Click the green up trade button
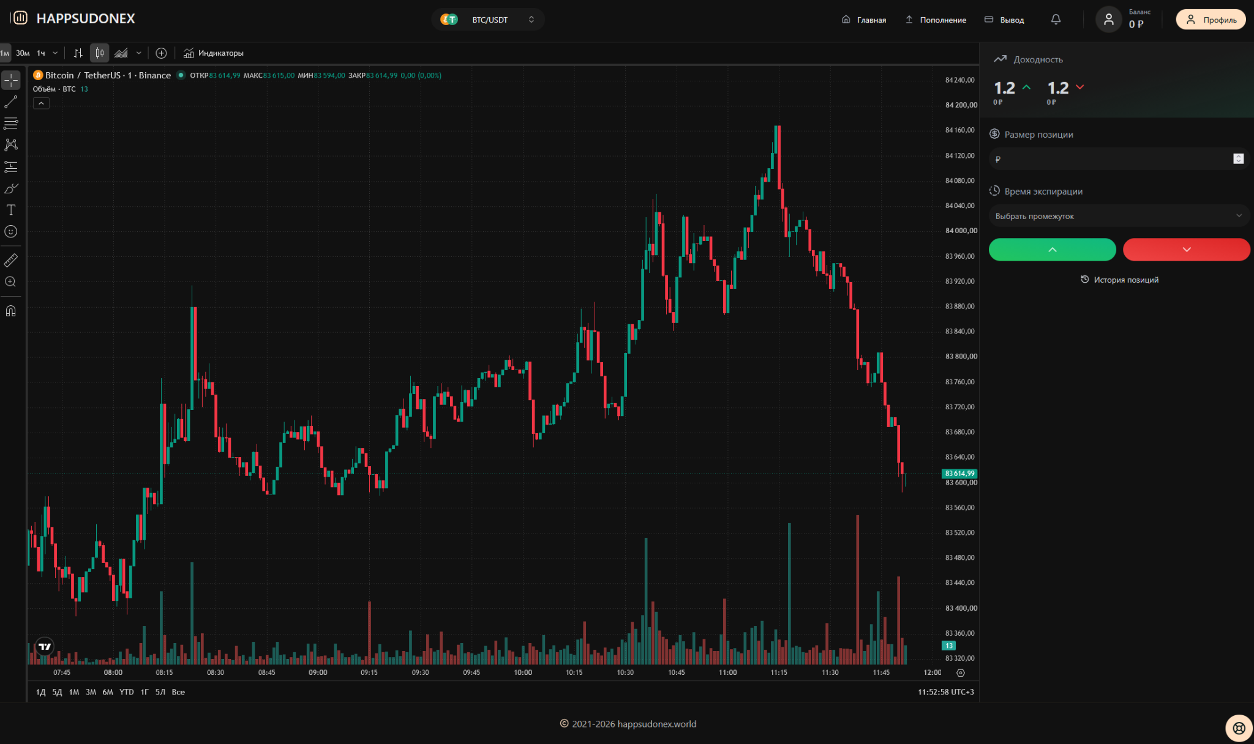Image resolution: width=1254 pixels, height=744 pixels. point(1052,250)
